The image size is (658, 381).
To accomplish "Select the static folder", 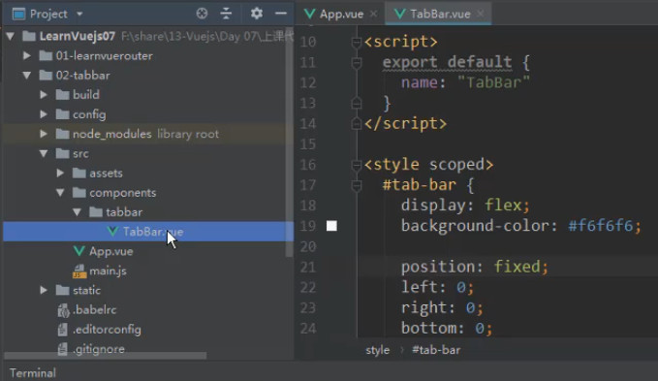I will pos(86,290).
